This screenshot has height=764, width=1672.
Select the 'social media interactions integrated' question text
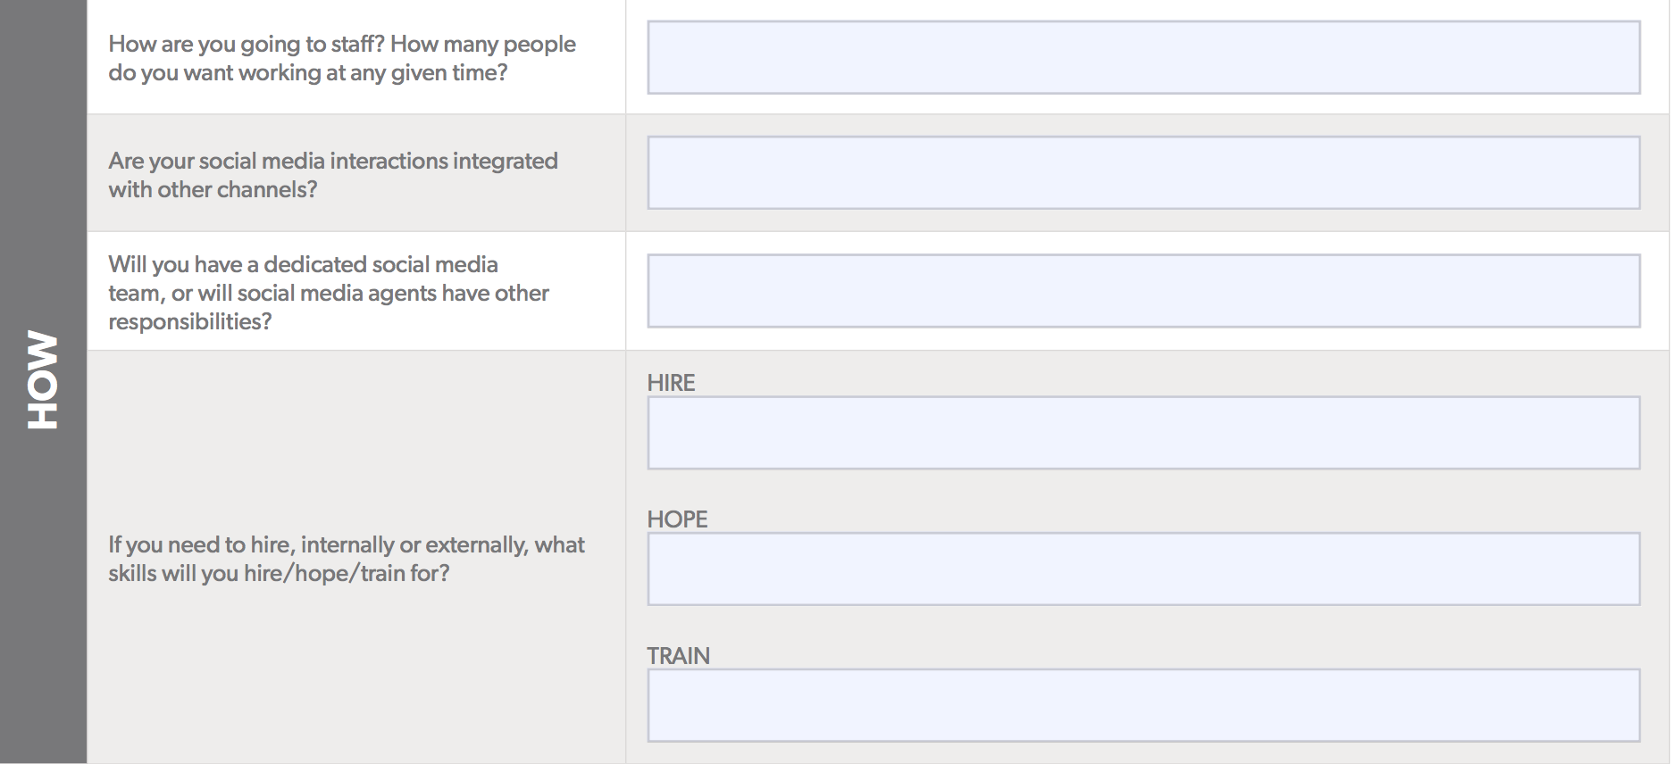333,175
